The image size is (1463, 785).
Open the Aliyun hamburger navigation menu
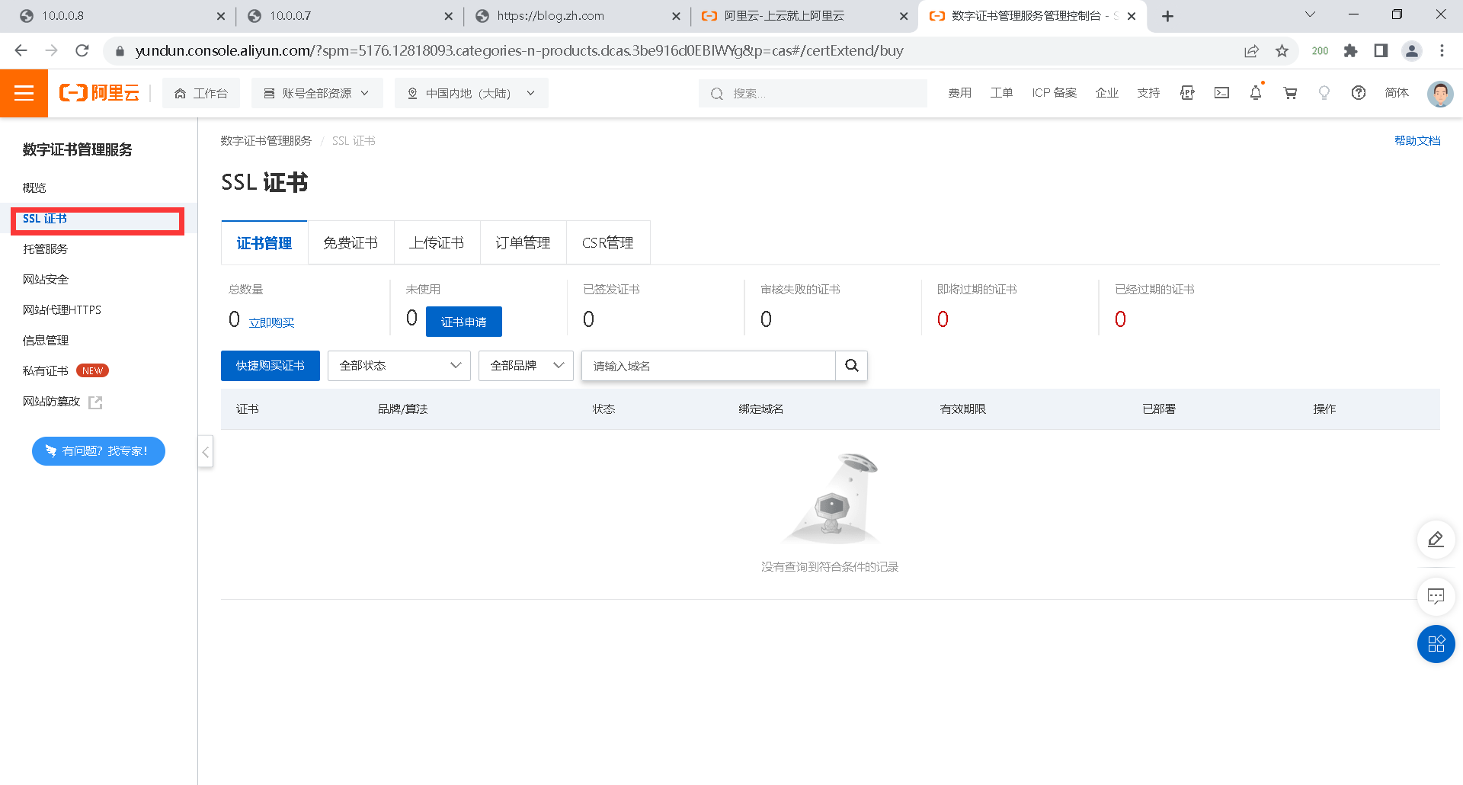point(24,93)
